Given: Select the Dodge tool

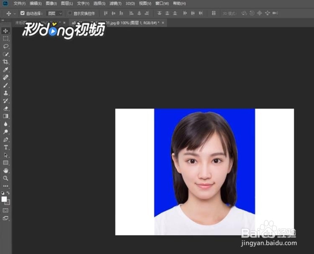Looking at the screenshot, I should (5, 132).
